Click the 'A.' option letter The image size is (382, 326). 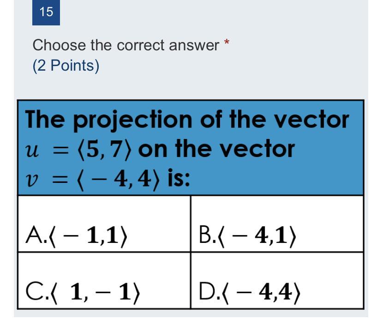(x=34, y=236)
